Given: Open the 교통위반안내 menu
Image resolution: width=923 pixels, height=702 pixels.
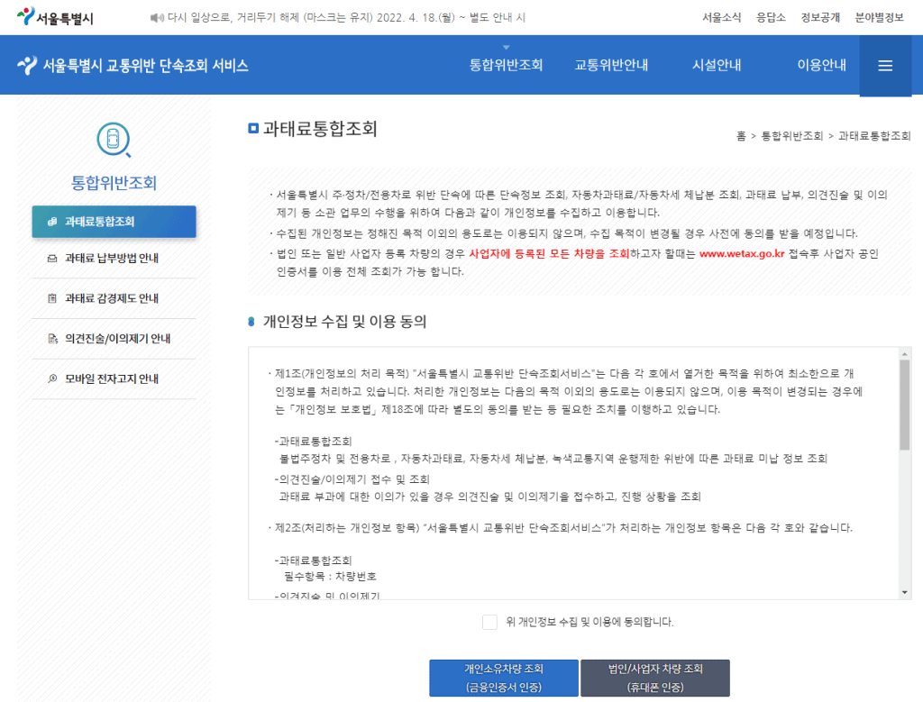Looking at the screenshot, I should click(x=611, y=65).
